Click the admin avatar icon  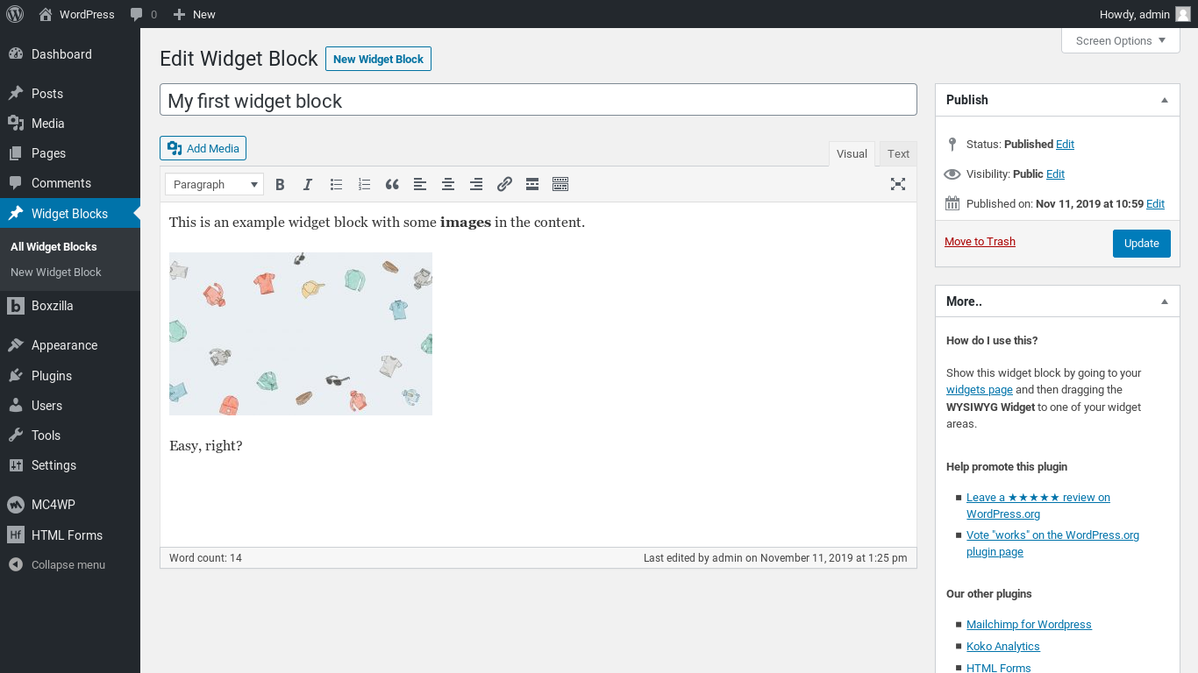click(x=1183, y=14)
